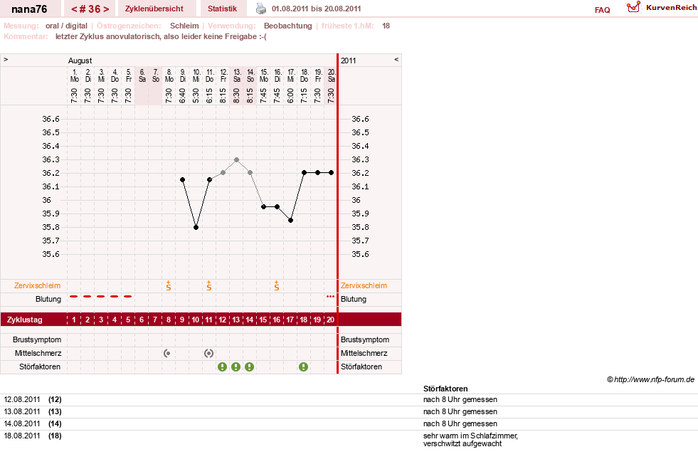This screenshot has width=698, height=469.
Task: Open the FAQ link
Action: click(x=602, y=10)
